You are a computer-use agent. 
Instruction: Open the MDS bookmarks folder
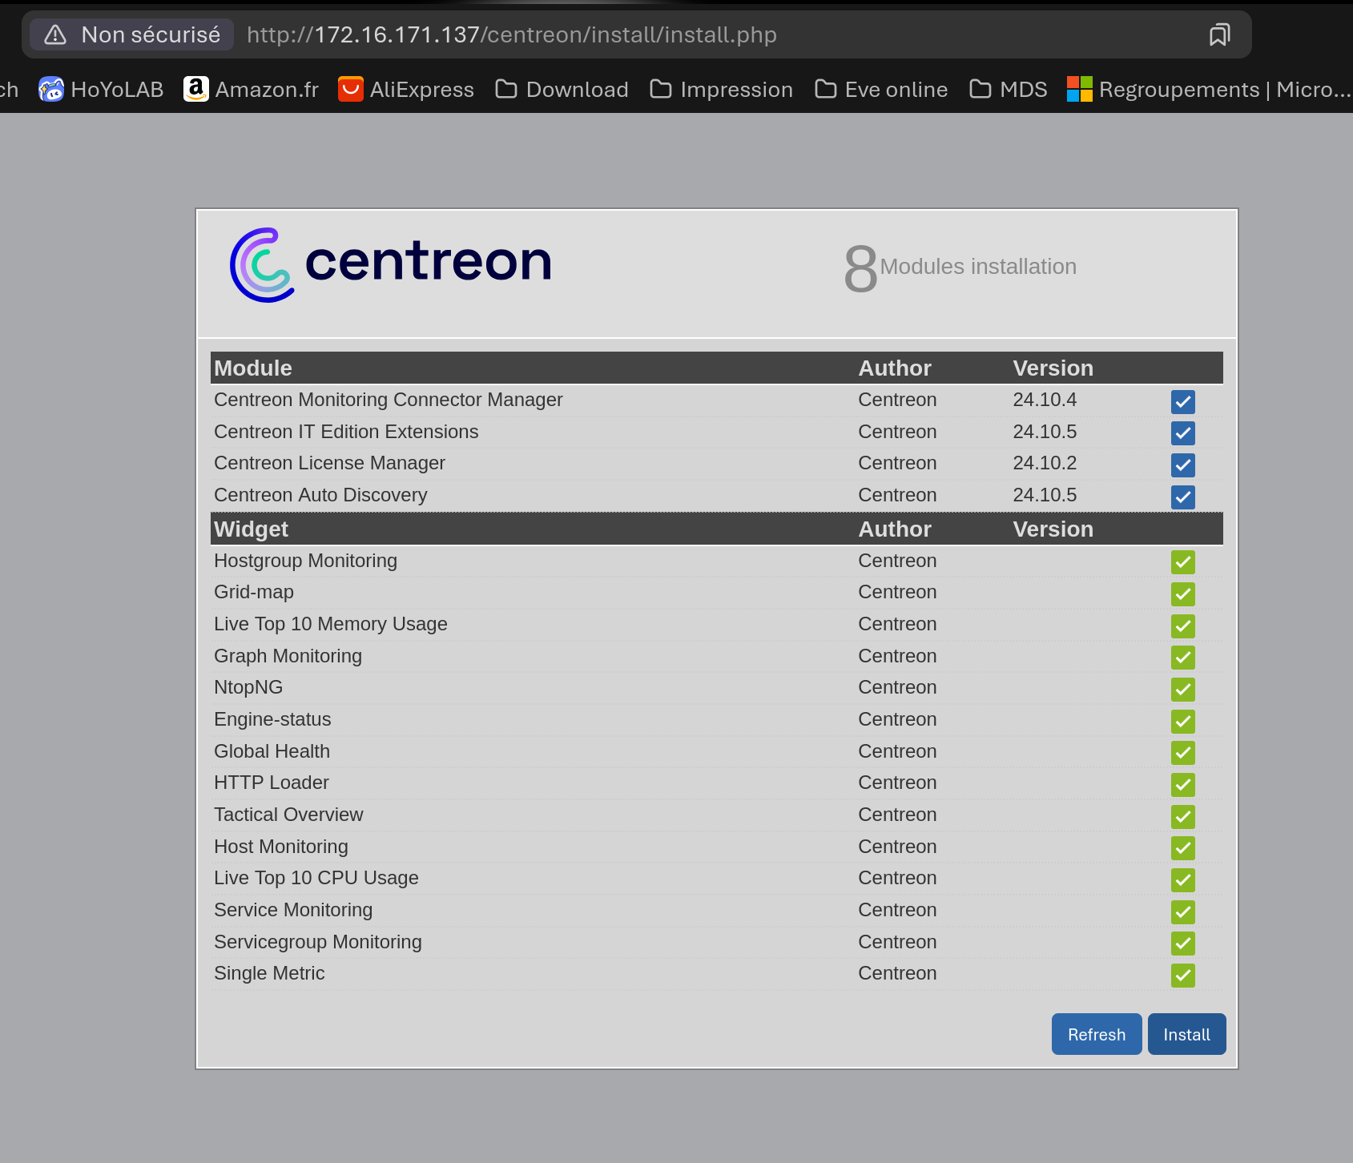(x=1009, y=89)
